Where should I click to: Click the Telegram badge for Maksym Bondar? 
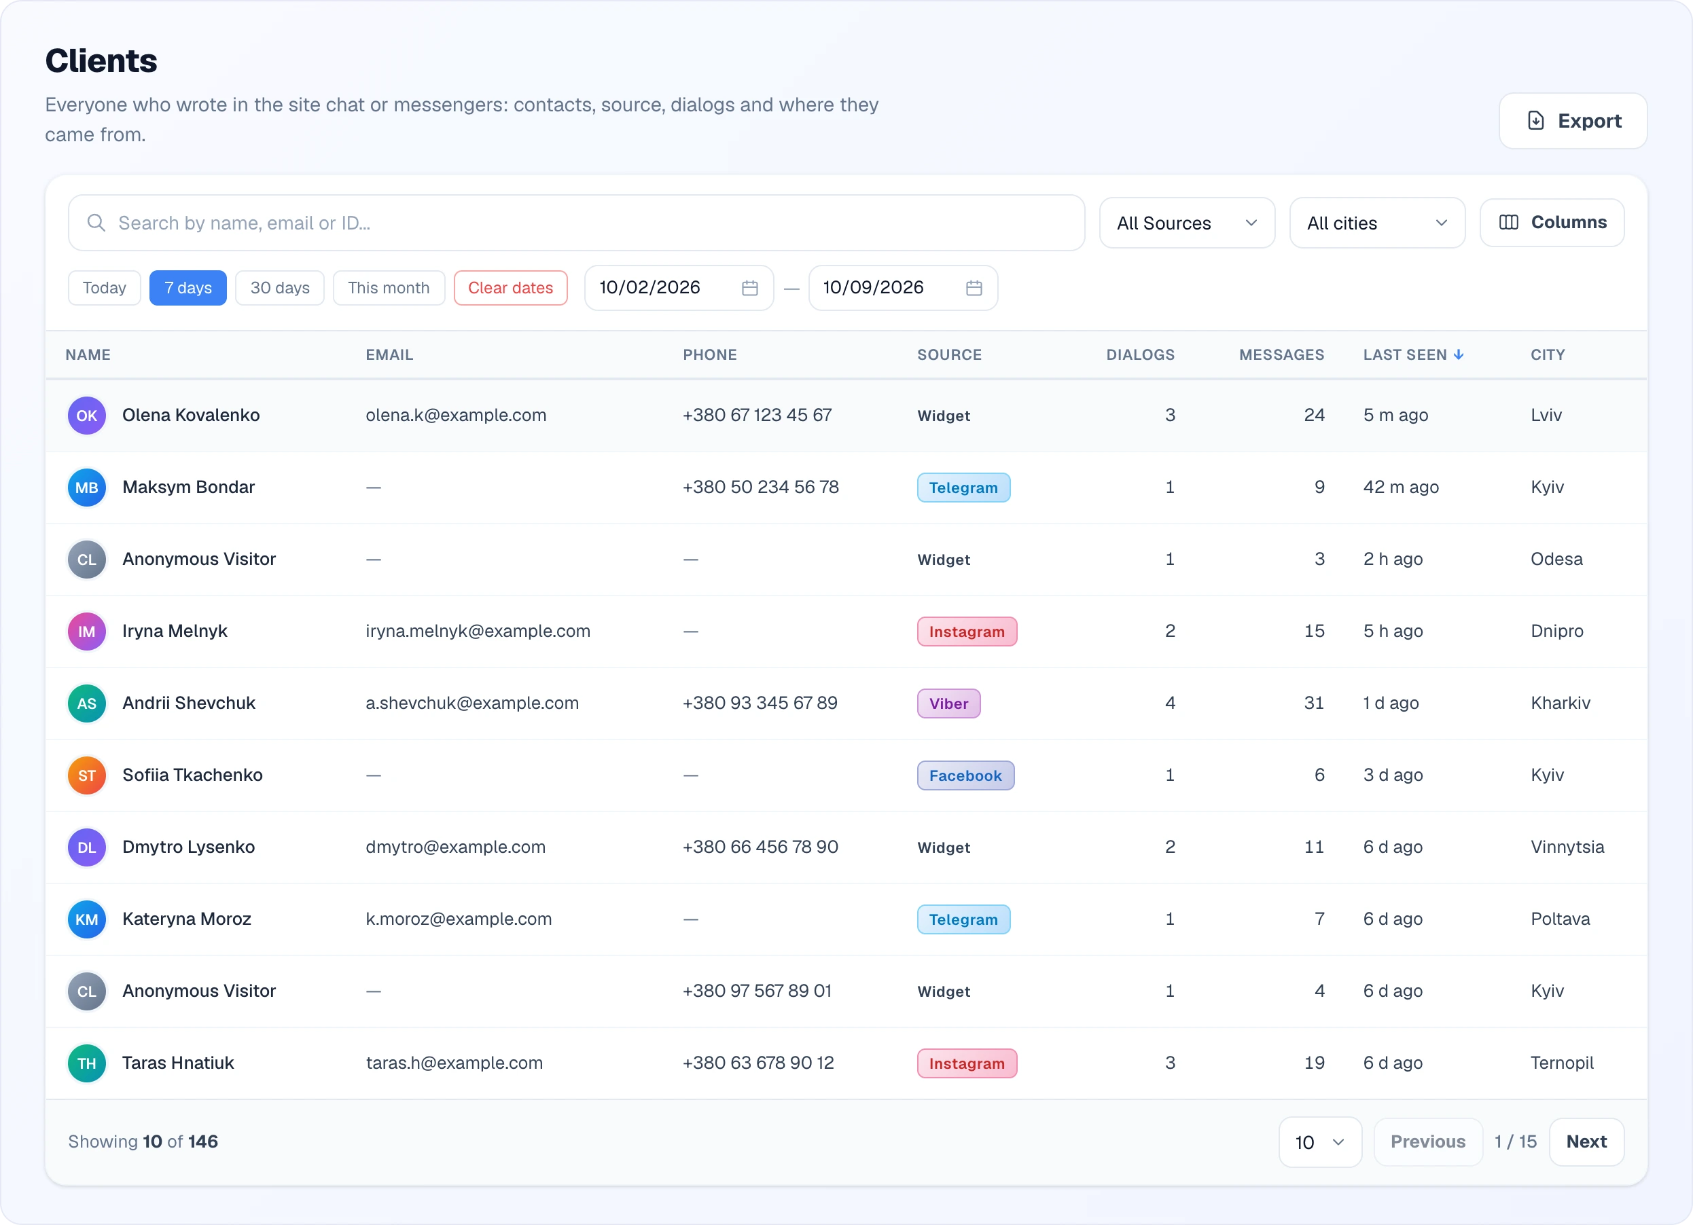pos(964,488)
